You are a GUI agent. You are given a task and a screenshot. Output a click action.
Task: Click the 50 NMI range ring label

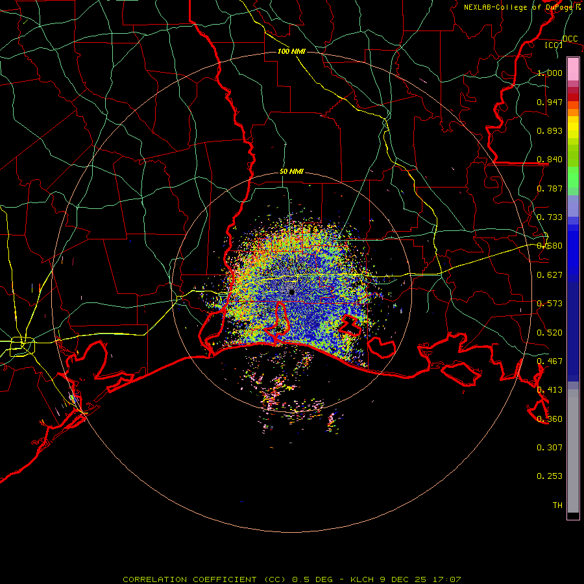(291, 172)
